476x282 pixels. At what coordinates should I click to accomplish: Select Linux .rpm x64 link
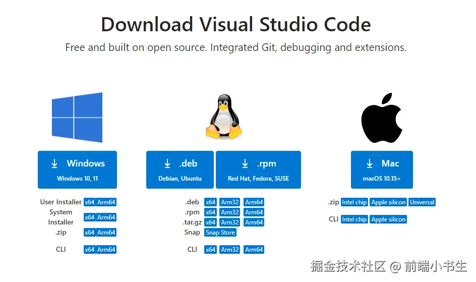click(x=210, y=212)
